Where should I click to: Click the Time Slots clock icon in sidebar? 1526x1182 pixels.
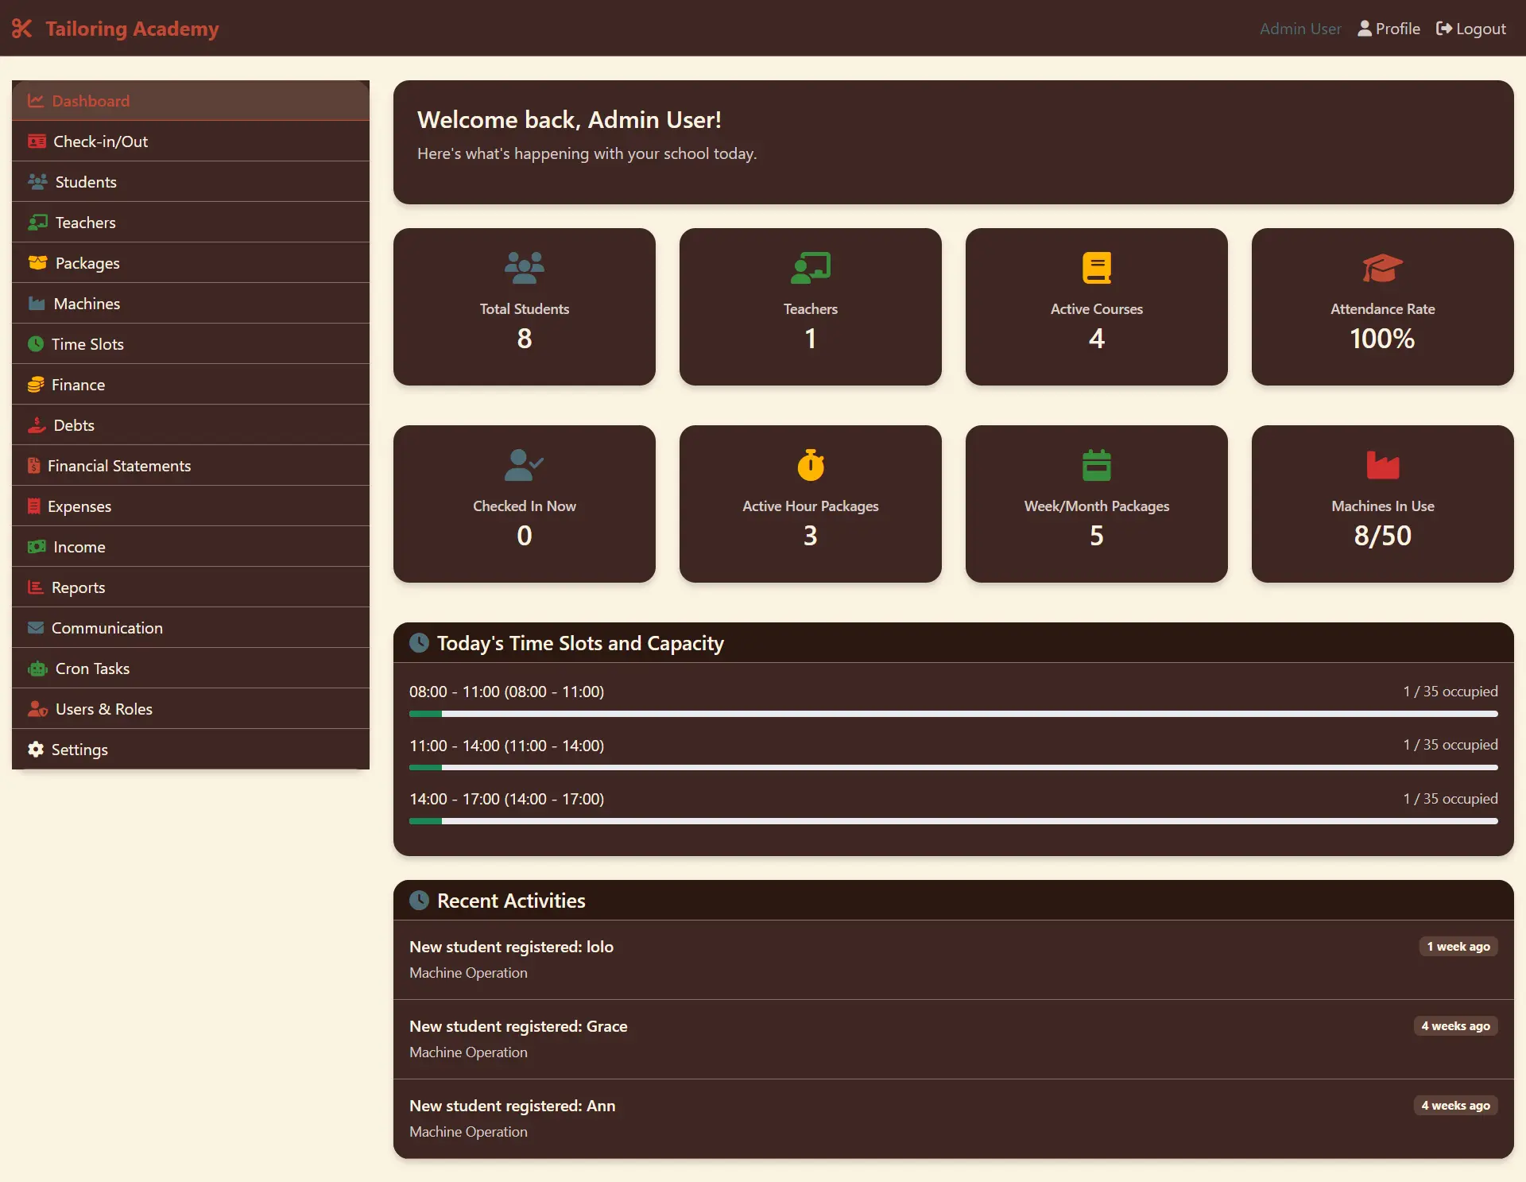pyautogui.click(x=36, y=344)
